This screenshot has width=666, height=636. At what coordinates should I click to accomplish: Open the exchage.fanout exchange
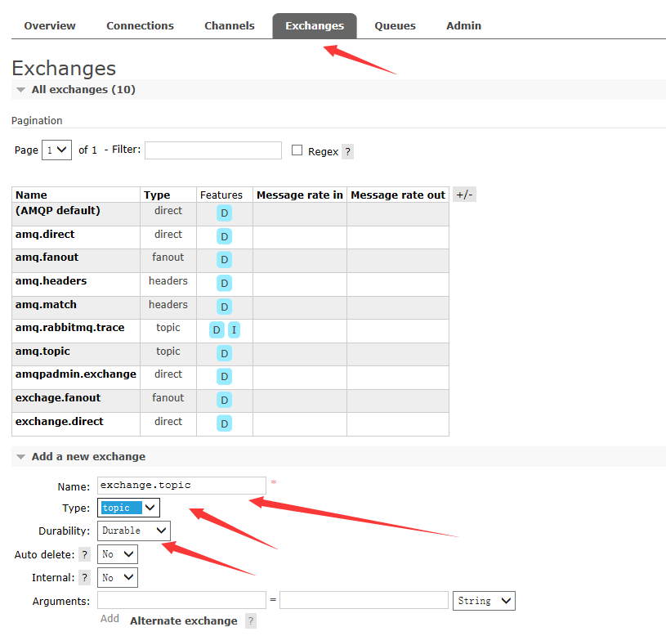[58, 398]
